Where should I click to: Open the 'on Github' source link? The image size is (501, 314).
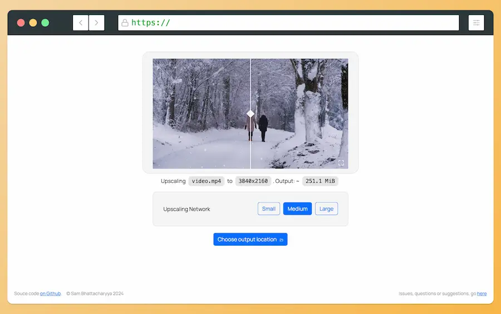pos(50,293)
